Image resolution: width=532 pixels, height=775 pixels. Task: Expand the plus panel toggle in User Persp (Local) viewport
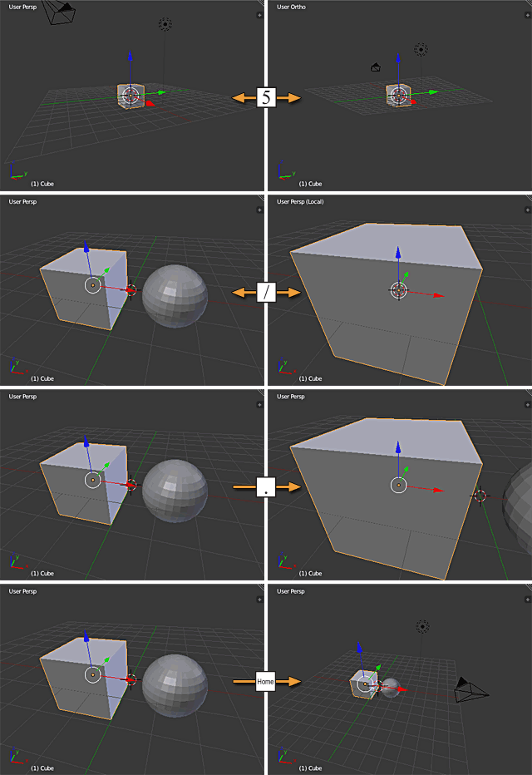pyautogui.click(x=526, y=210)
